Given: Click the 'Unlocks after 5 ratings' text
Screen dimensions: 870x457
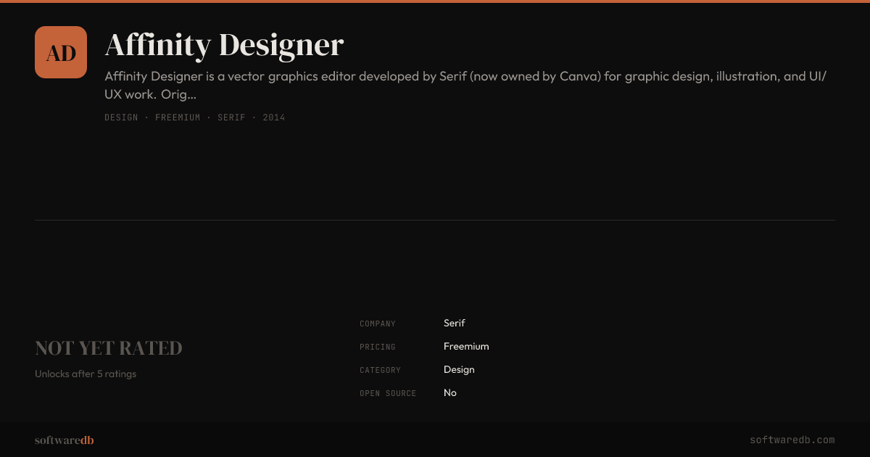Looking at the screenshot, I should 86,374.
